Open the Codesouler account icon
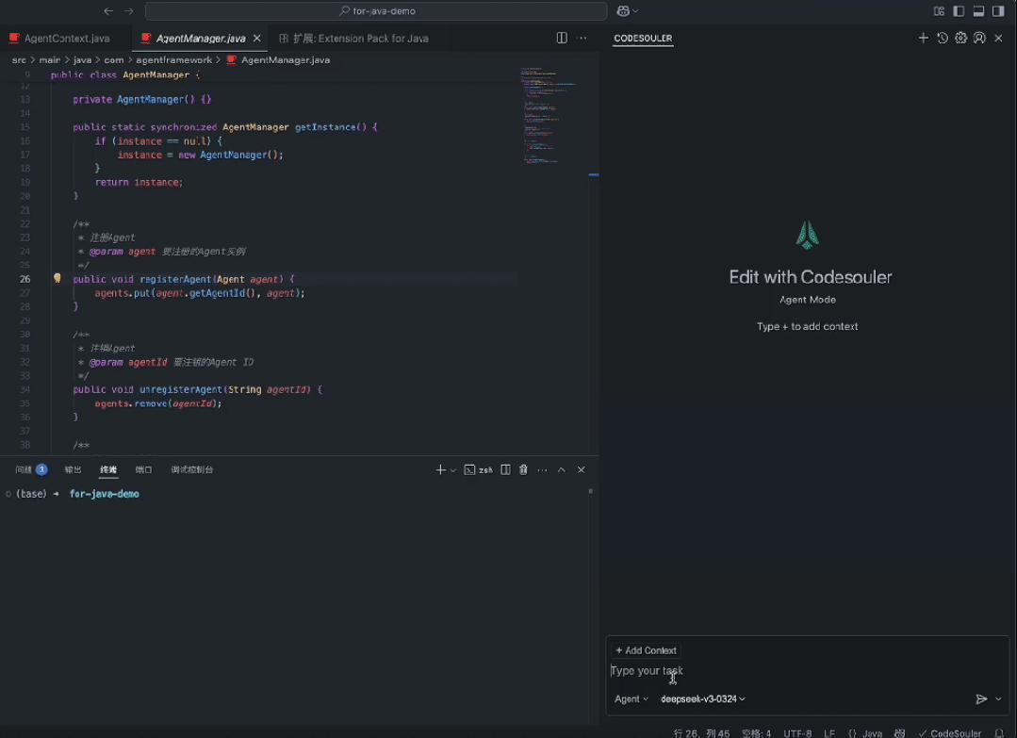Screen dimensions: 1017x738 point(977,38)
